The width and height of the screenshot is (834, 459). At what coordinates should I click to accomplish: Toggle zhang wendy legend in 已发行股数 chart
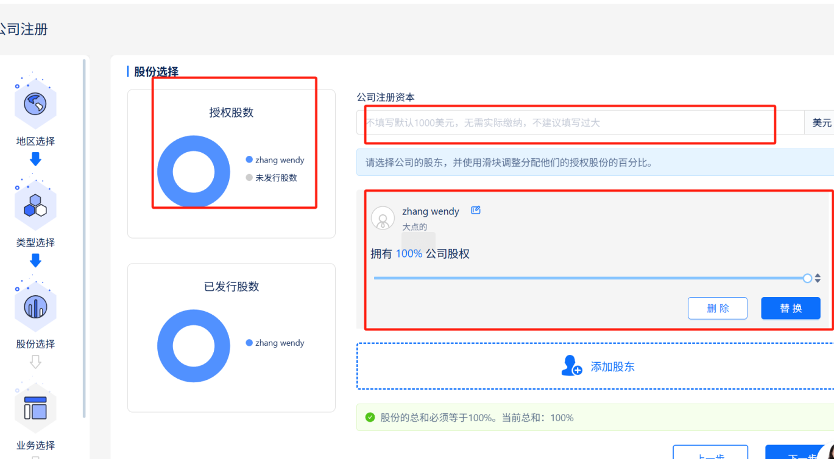(275, 343)
